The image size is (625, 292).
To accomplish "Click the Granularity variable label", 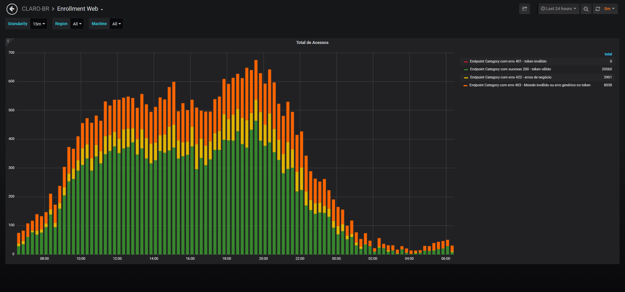I will (18, 24).
